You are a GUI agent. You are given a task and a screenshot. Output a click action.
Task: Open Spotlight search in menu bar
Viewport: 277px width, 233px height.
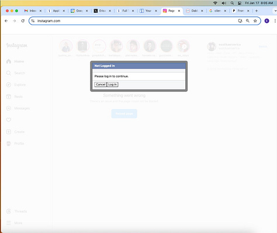(x=232, y=3)
